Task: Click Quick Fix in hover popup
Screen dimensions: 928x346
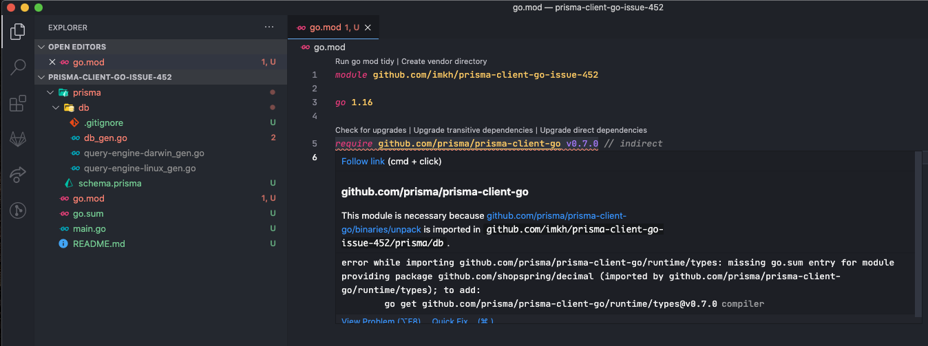Action: 450,321
